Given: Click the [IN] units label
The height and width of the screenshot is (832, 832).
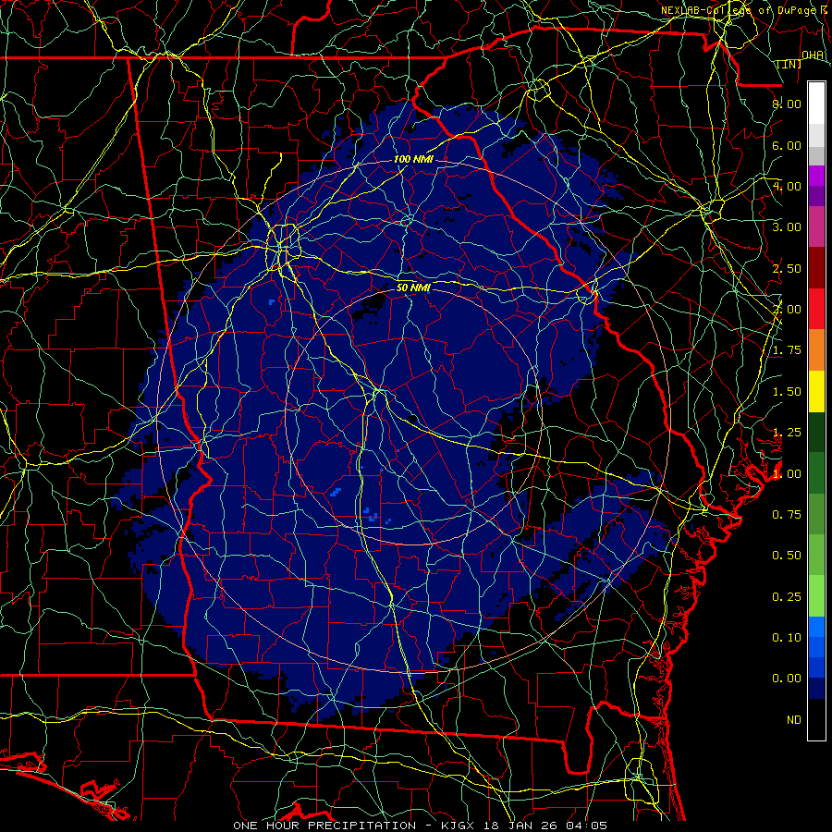Looking at the screenshot, I should click(789, 65).
